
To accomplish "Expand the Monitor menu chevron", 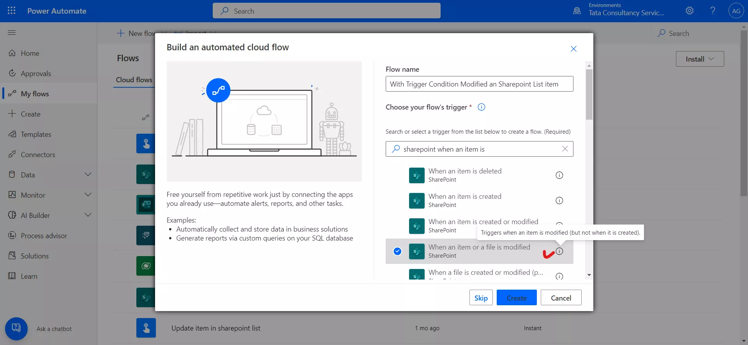I will pyautogui.click(x=88, y=195).
